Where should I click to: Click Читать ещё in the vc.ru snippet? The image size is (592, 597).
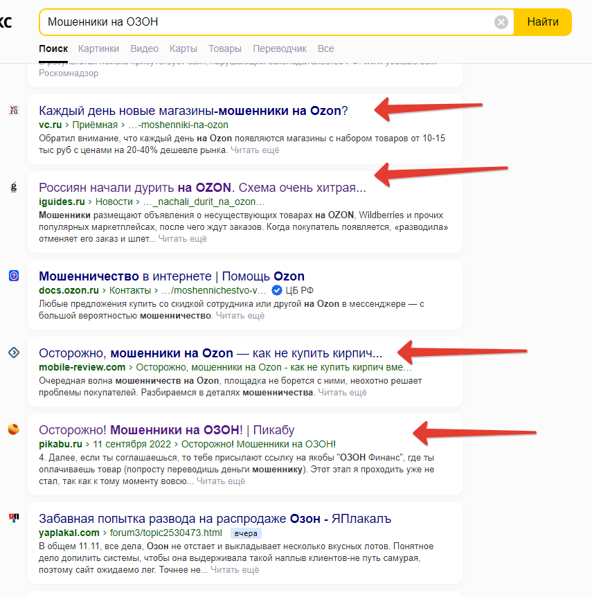[x=255, y=150]
